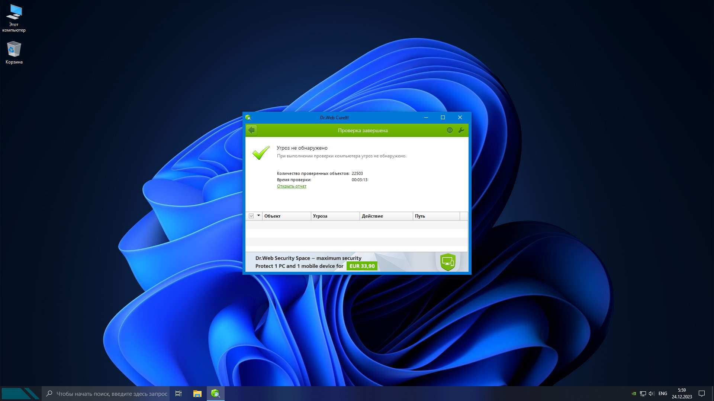Open File Explorer from the taskbar
714x401 pixels.
tap(197, 394)
